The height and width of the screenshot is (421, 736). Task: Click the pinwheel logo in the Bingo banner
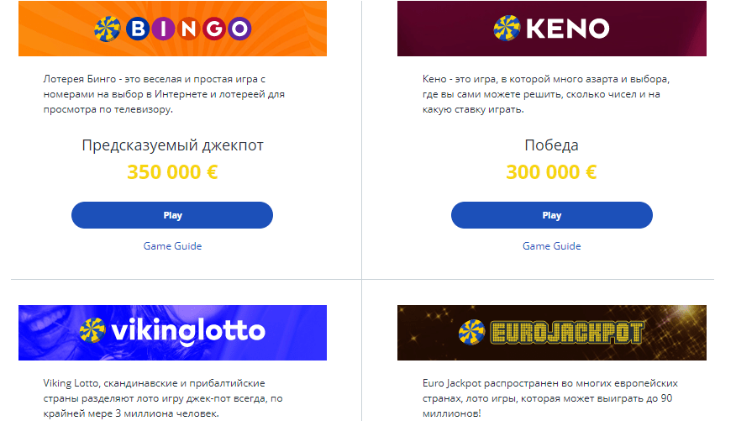[108, 29]
